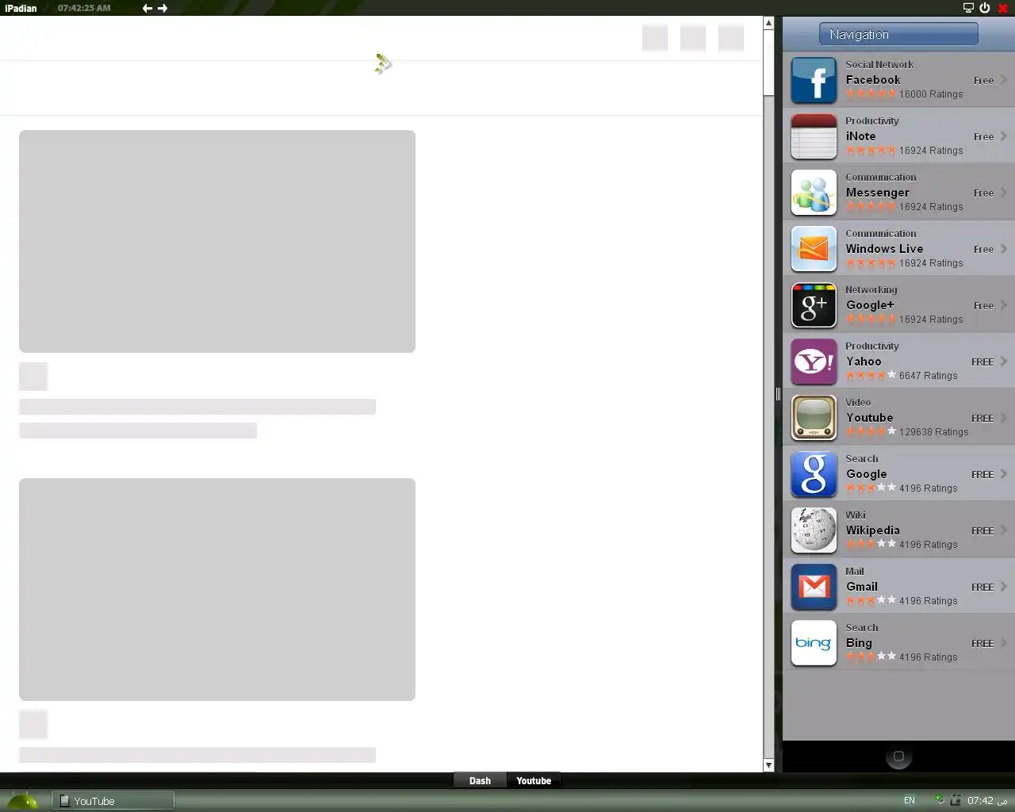Click the Navigation header button
The height and width of the screenshot is (812, 1015).
point(898,34)
